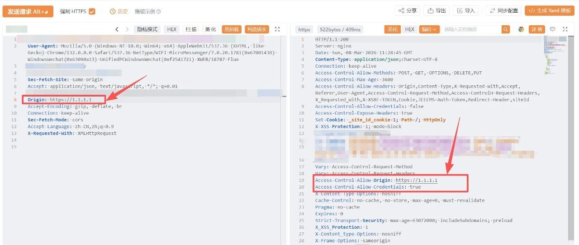579x245 pixels.
Task: Click the Set-Cookie response header line
Action: click(380, 120)
